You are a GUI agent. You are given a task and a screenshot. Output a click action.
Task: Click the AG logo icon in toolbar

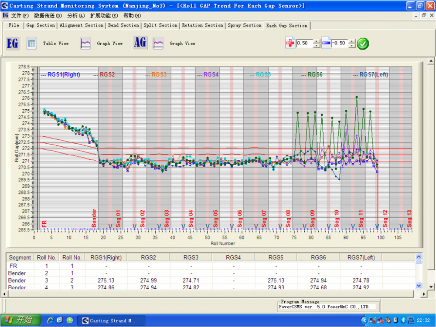click(x=140, y=43)
